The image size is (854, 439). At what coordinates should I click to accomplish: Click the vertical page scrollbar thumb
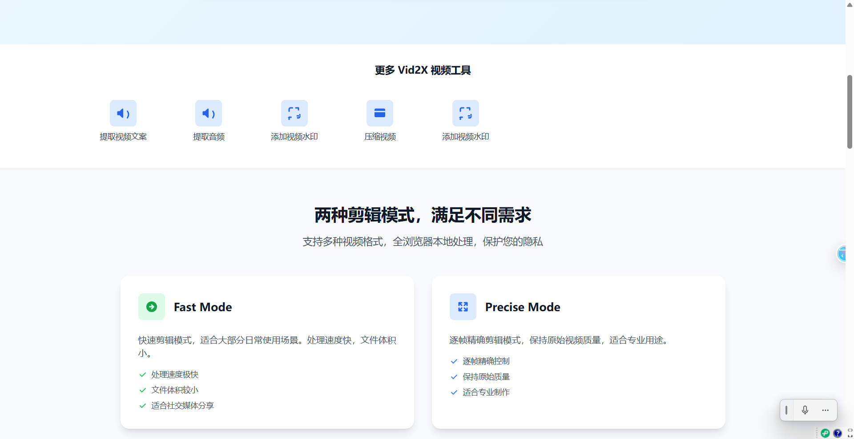[x=850, y=111]
